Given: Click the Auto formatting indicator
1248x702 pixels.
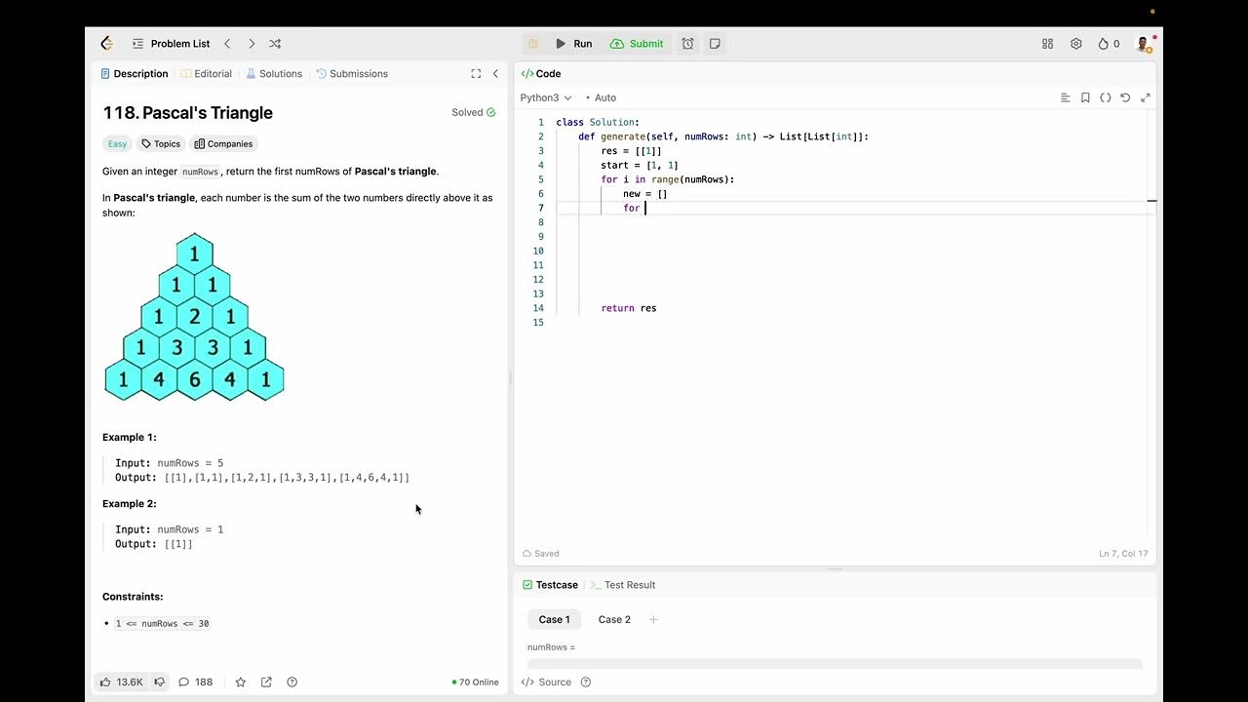Looking at the screenshot, I should coord(601,97).
